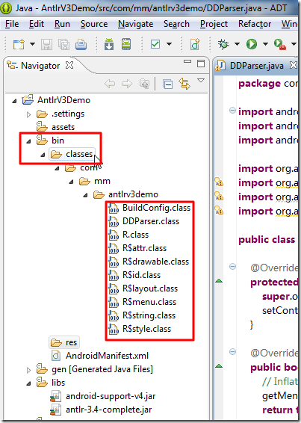This screenshot has width=301, height=423.
Task: Open the File menu
Action: click(12, 24)
